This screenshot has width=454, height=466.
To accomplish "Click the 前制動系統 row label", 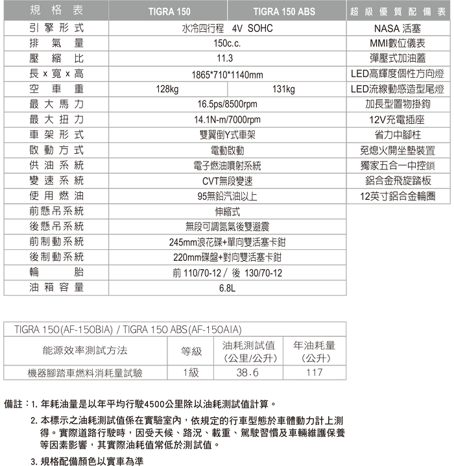I will [x=56, y=241].
